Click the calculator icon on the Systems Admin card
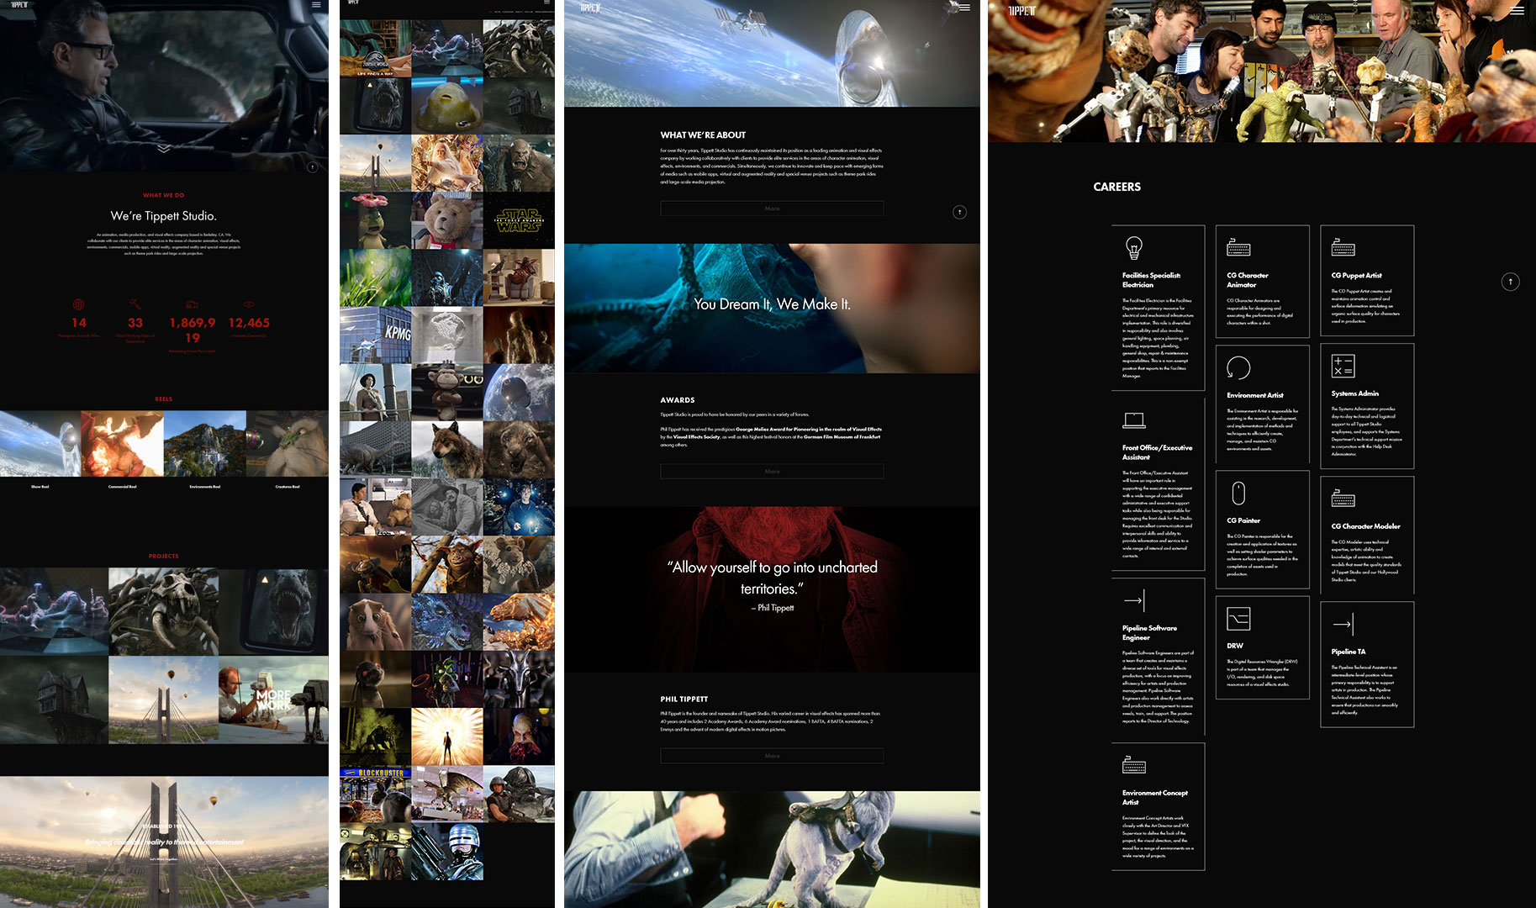This screenshot has width=1536, height=908. pyautogui.click(x=1343, y=366)
